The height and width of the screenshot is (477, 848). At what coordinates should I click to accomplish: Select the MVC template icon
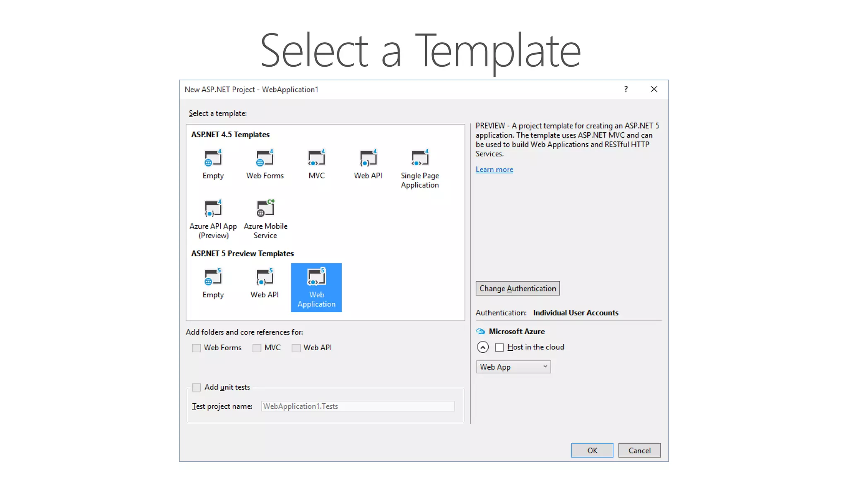coord(316,158)
